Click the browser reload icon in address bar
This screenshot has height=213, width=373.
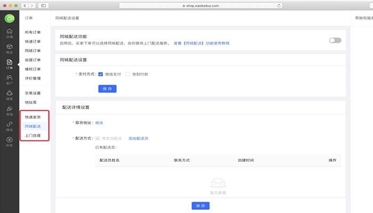(279, 5)
